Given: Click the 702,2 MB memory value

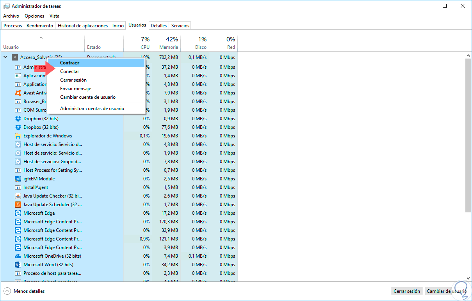Looking at the screenshot, I should (x=169, y=57).
